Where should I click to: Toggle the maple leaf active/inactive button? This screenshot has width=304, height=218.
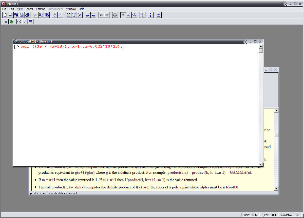(11, 22)
